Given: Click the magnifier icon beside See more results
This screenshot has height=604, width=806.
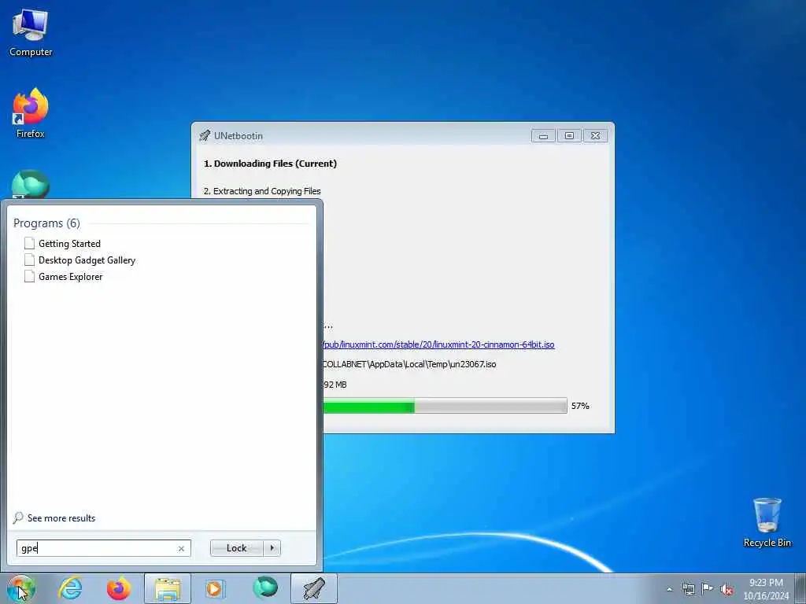Looking at the screenshot, I should 19,517.
